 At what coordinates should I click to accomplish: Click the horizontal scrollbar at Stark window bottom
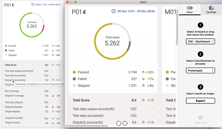(x=87, y=126)
